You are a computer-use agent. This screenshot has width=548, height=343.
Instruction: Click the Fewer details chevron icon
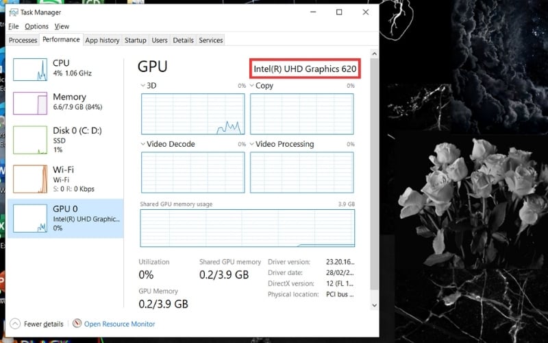tap(15, 324)
